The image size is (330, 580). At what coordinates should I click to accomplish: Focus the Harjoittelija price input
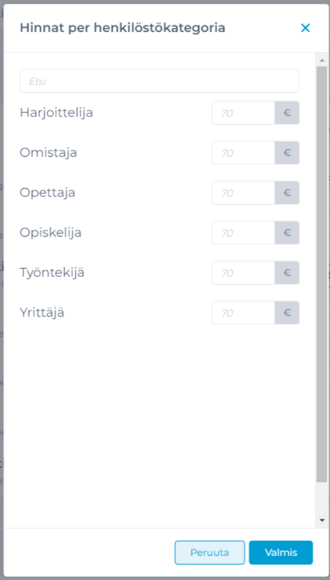click(x=243, y=113)
